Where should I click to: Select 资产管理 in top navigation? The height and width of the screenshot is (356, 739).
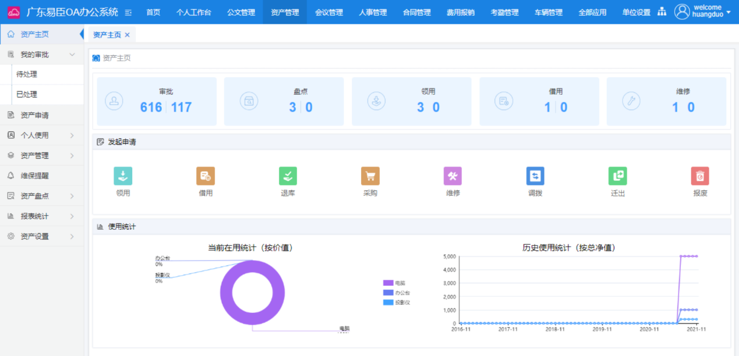(285, 12)
